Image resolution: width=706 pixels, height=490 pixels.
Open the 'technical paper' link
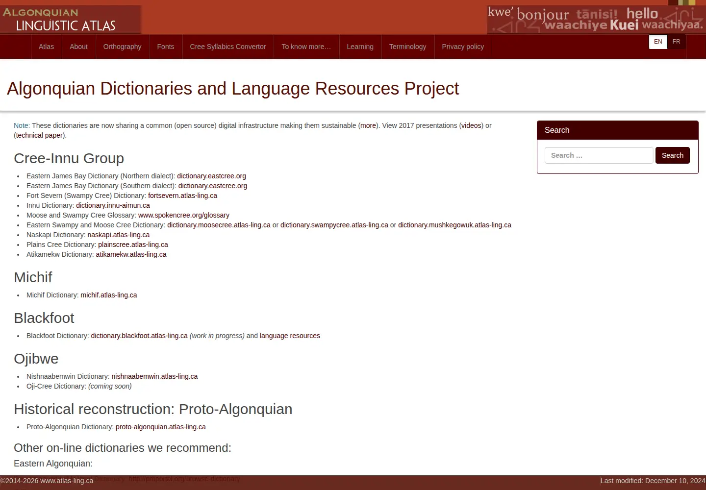click(39, 135)
